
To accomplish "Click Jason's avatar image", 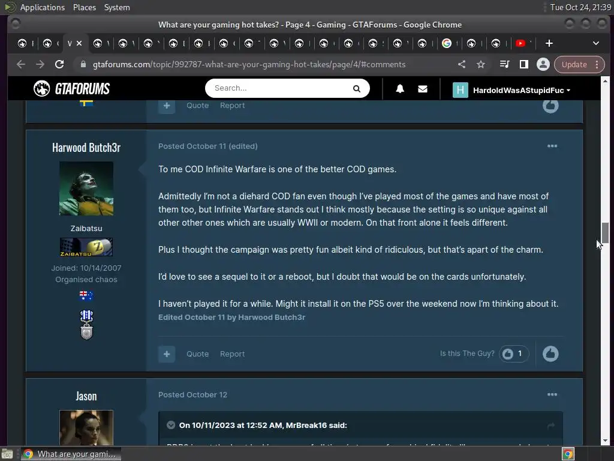I will (86, 427).
